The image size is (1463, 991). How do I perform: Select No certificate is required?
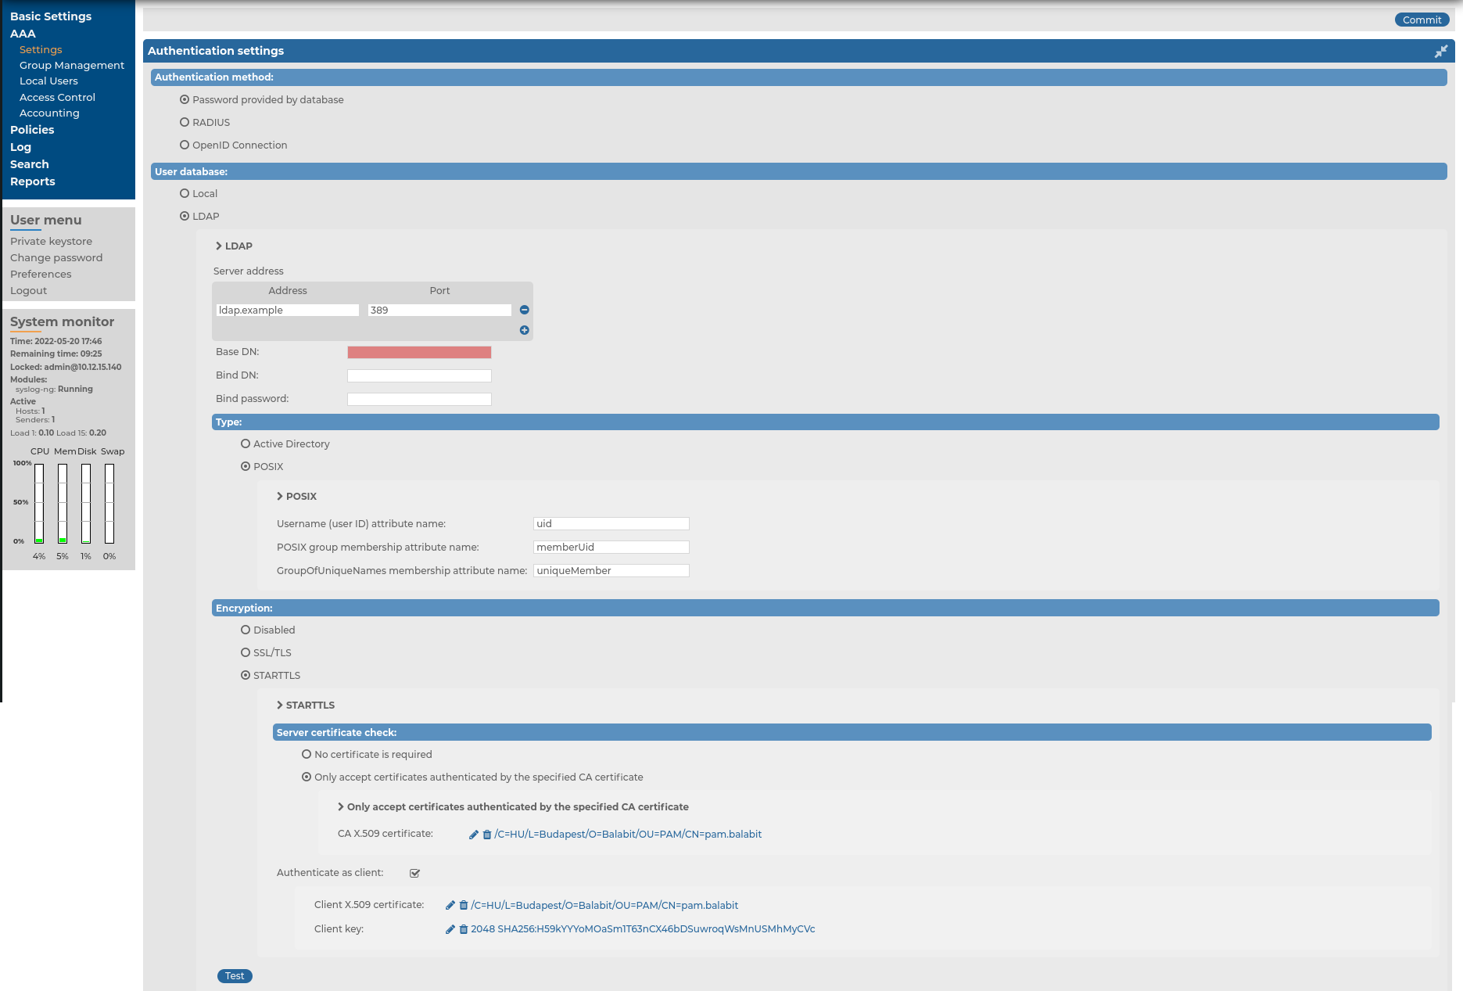(307, 754)
